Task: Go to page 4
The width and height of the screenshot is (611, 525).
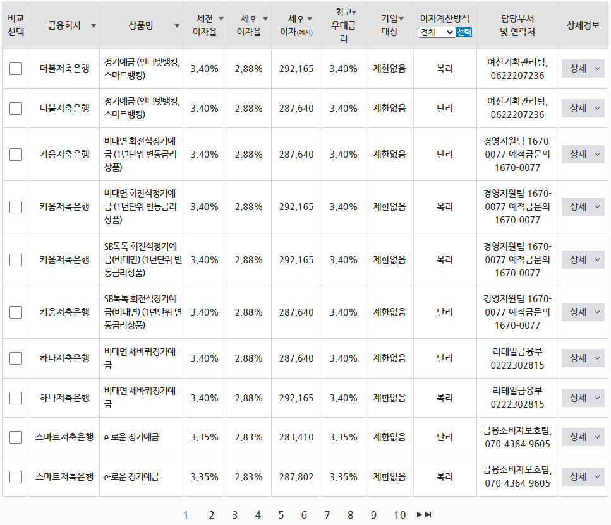Action: (258, 515)
